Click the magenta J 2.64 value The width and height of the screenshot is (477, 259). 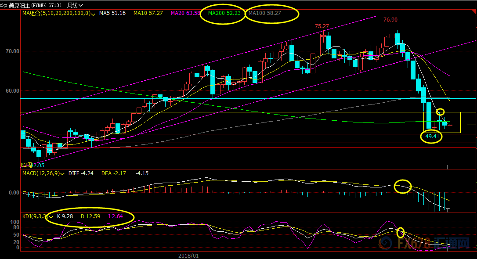[x=114, y=216]
